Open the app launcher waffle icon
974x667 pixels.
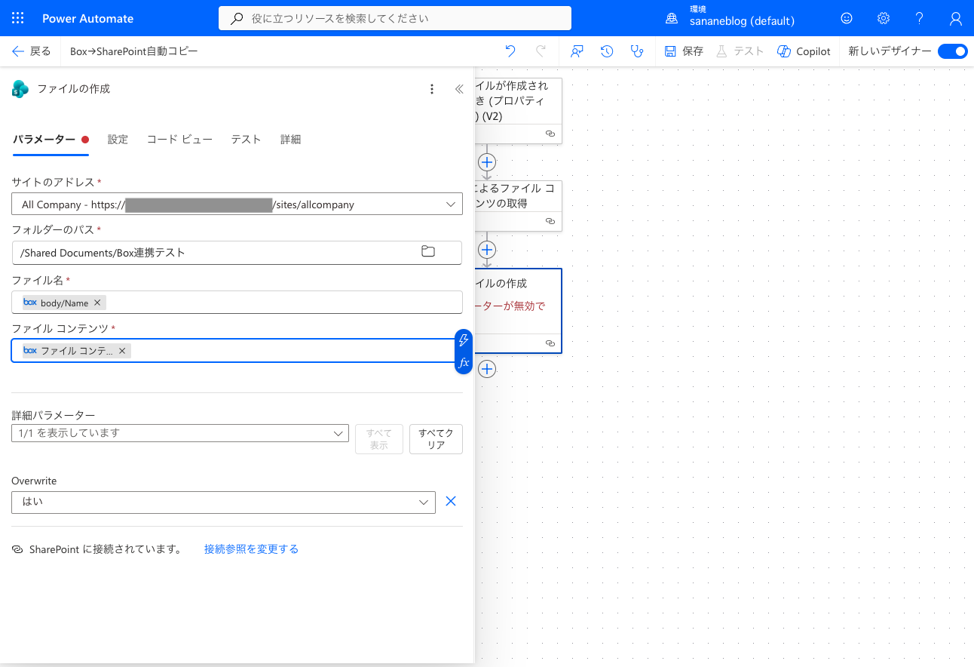[x=18, y=18]
